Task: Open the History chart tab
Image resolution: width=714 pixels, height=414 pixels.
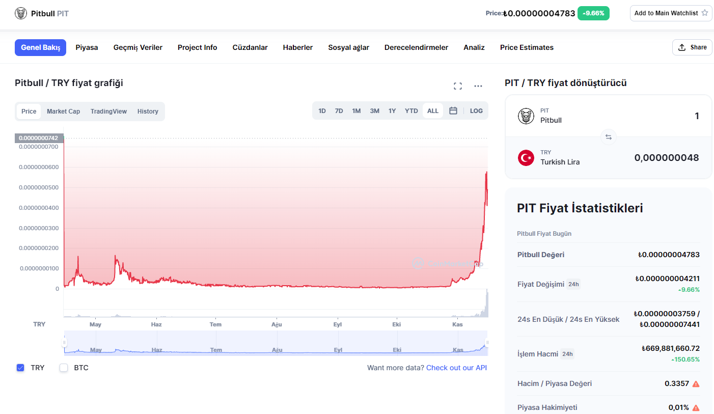Action: 148,112
